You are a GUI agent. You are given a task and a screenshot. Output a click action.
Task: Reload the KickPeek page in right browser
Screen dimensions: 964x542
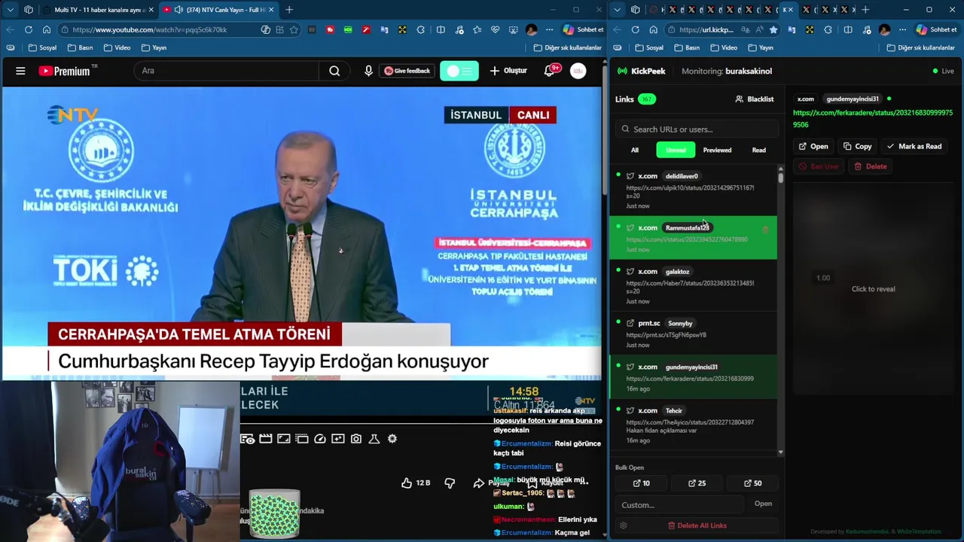tap(635, 29)
